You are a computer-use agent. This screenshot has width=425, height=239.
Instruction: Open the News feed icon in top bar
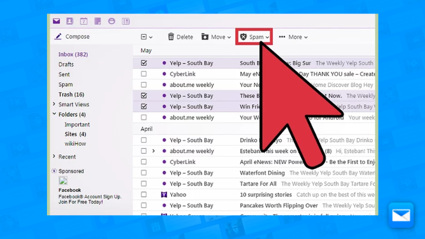126,21
